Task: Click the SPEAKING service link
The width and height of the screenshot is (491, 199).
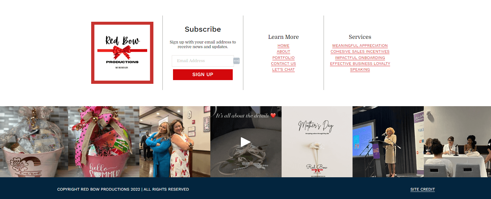Action: coord(360,70)
